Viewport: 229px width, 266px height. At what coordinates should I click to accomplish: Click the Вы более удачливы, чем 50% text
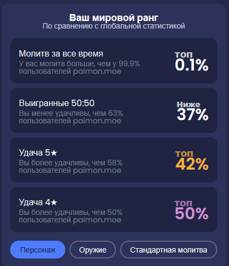(x=71, y=213)
